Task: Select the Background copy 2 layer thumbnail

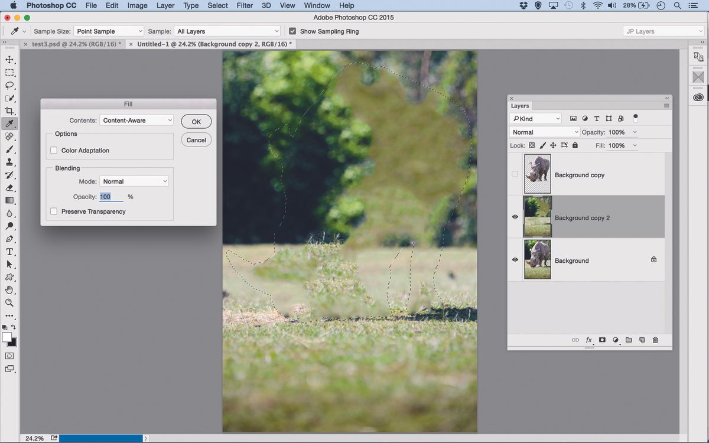Action: click(537, 216)
